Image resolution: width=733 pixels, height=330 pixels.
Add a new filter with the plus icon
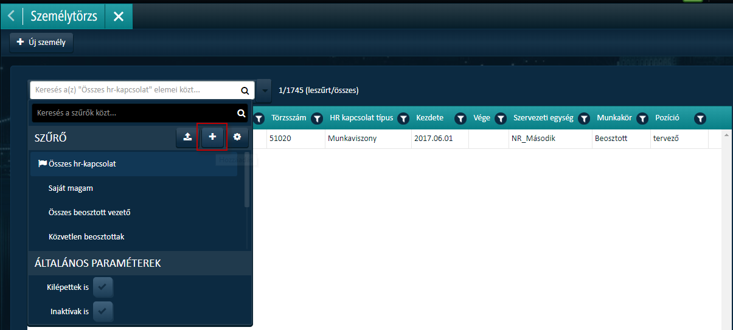[212, 137]
